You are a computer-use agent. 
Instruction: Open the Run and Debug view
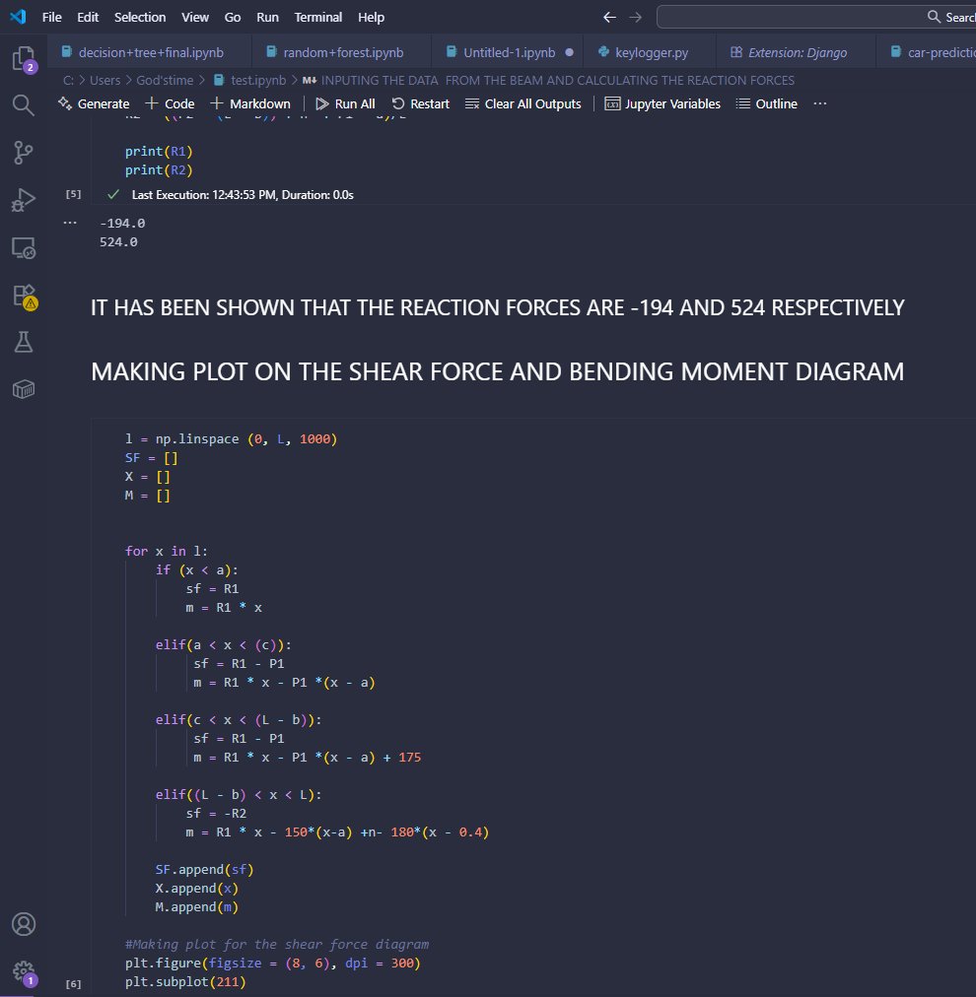point(22,200)
